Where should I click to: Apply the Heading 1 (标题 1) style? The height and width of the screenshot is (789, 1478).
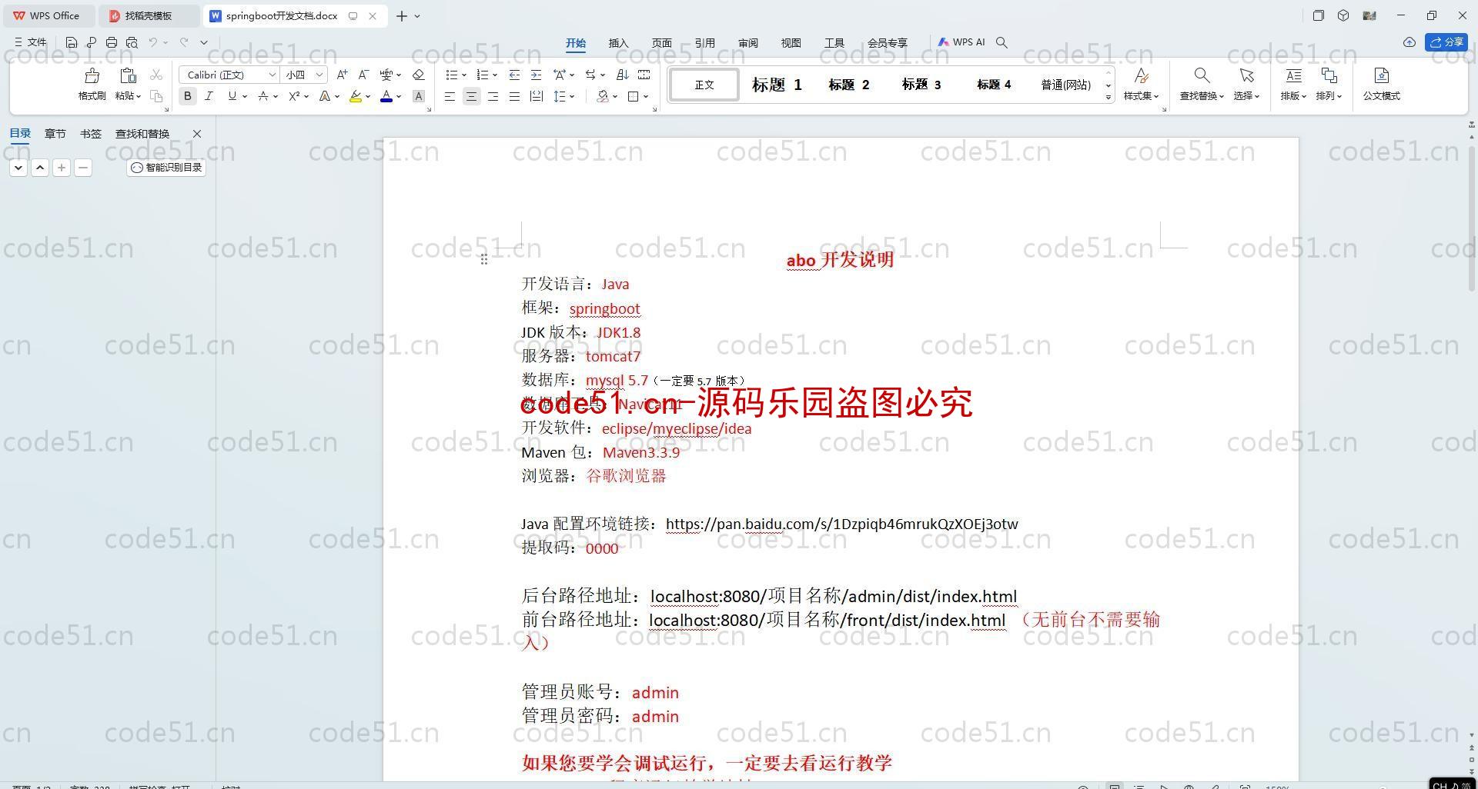[777, 85]
